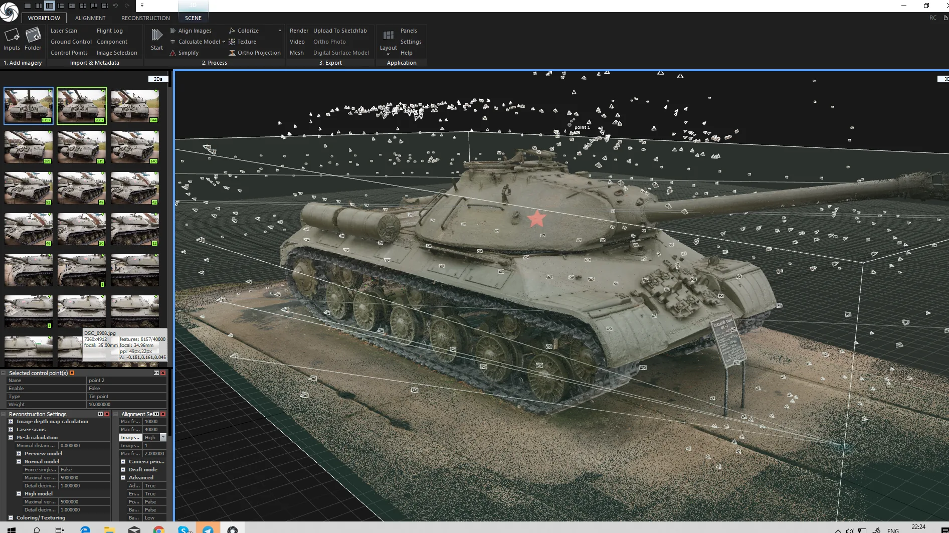The height and width of the screenshot is (533, 949).
Task: Select the highlighted 1+1 layout icon
Action: click(x=50, y=6)
